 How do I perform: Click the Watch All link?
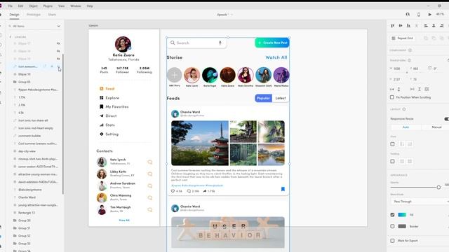coord(276,57)
